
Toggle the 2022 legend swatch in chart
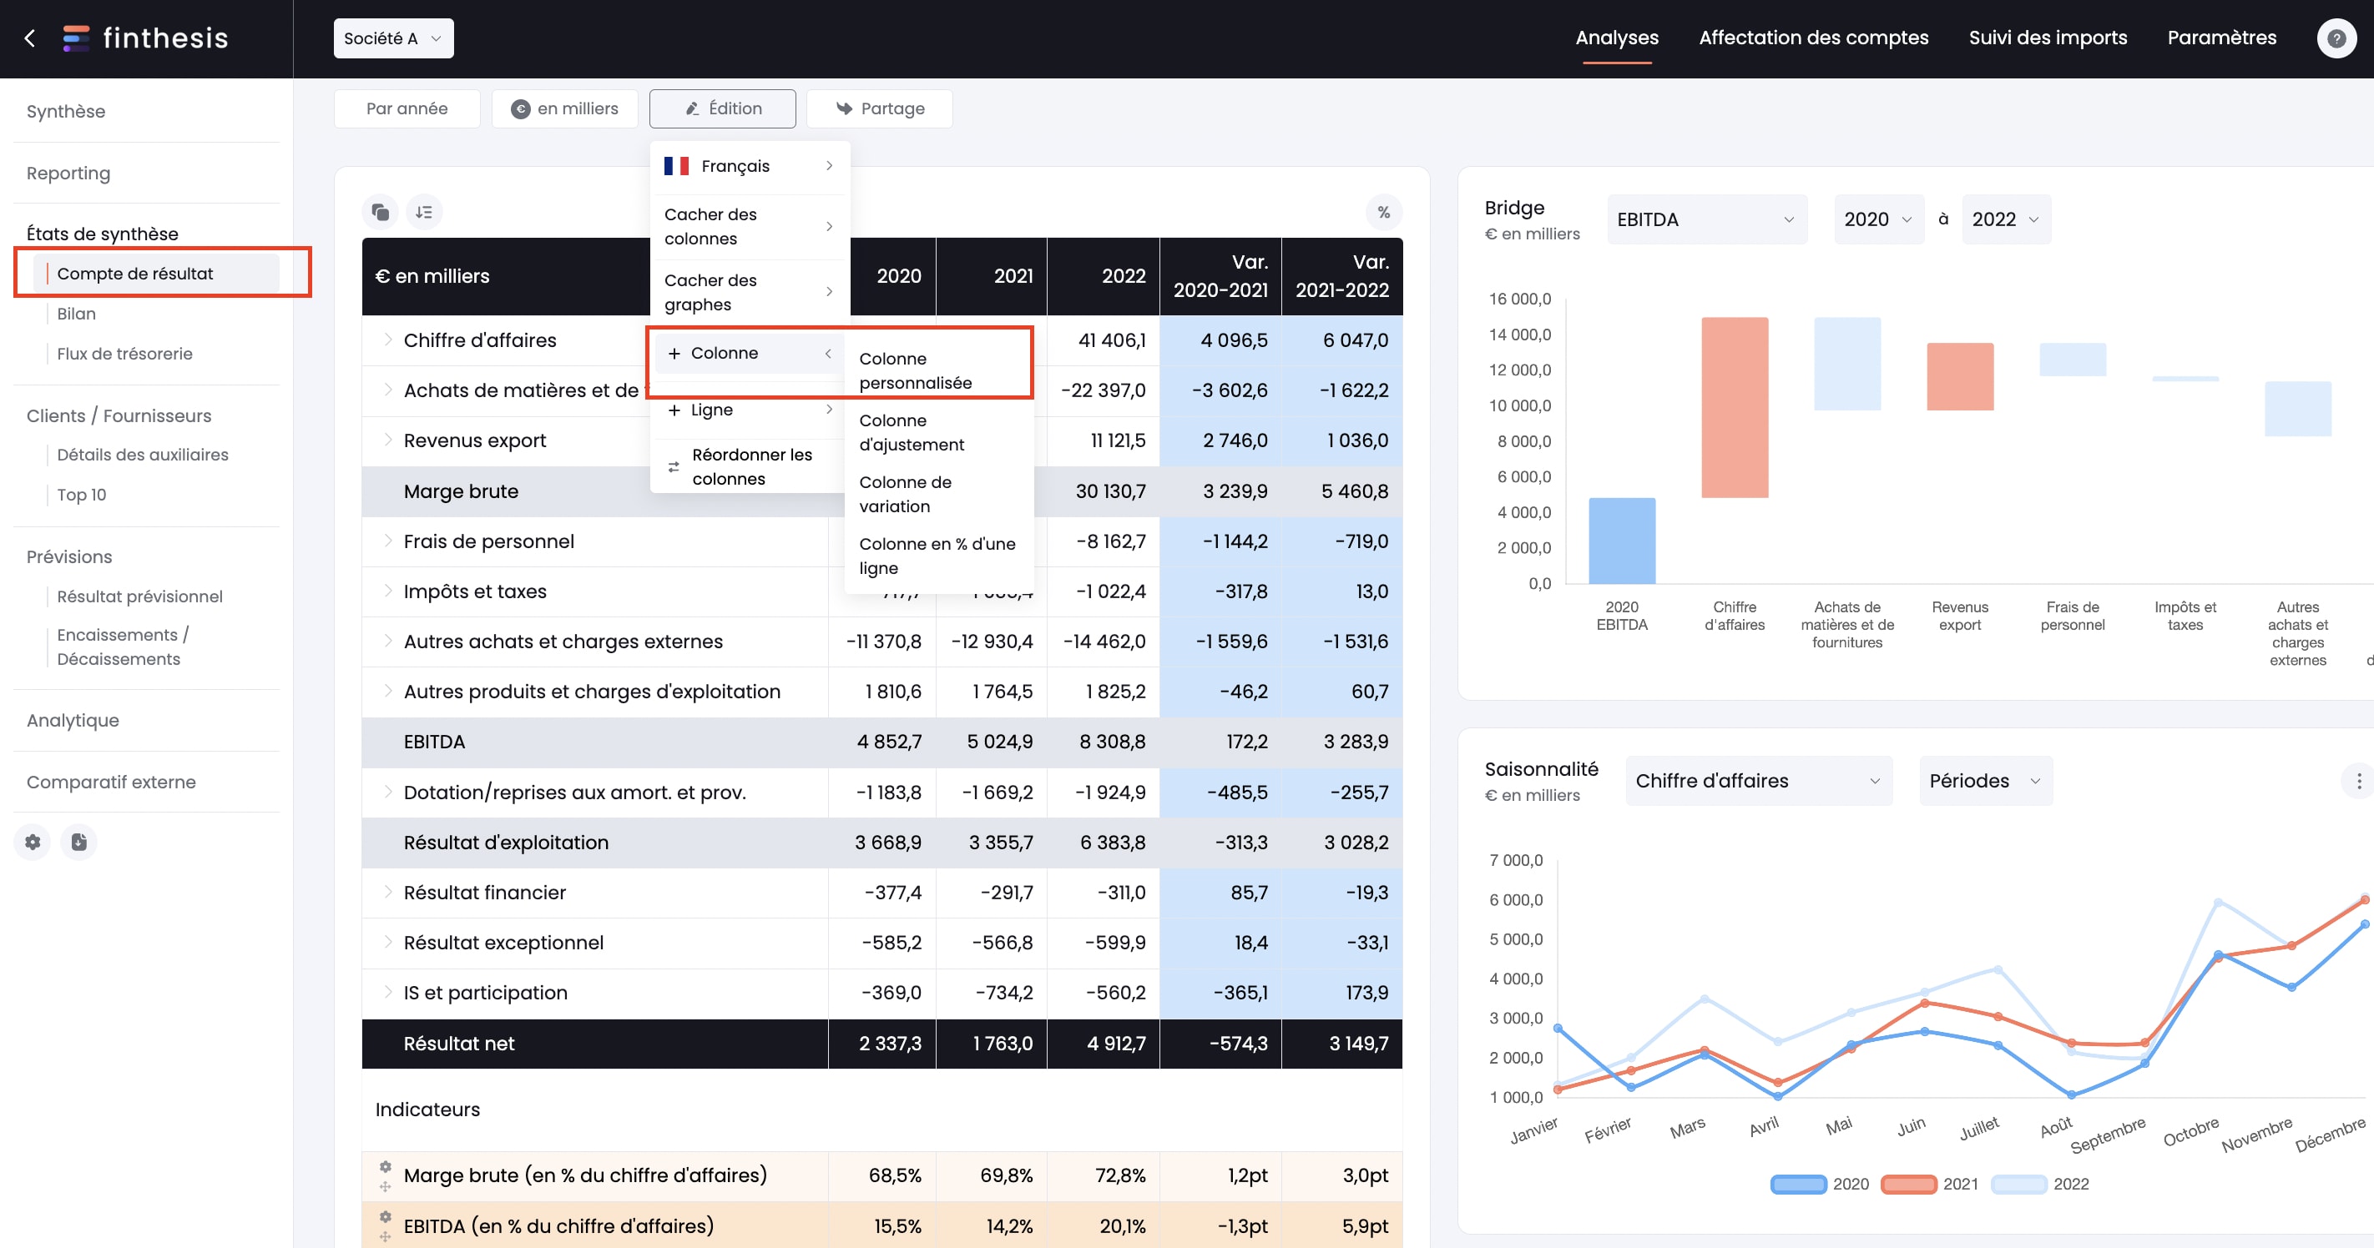click(x=2019, y=1184)
